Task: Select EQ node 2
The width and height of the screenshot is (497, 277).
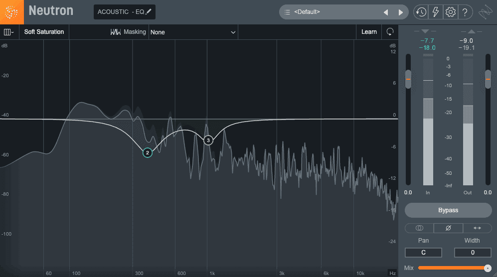Action: (148, 153)
